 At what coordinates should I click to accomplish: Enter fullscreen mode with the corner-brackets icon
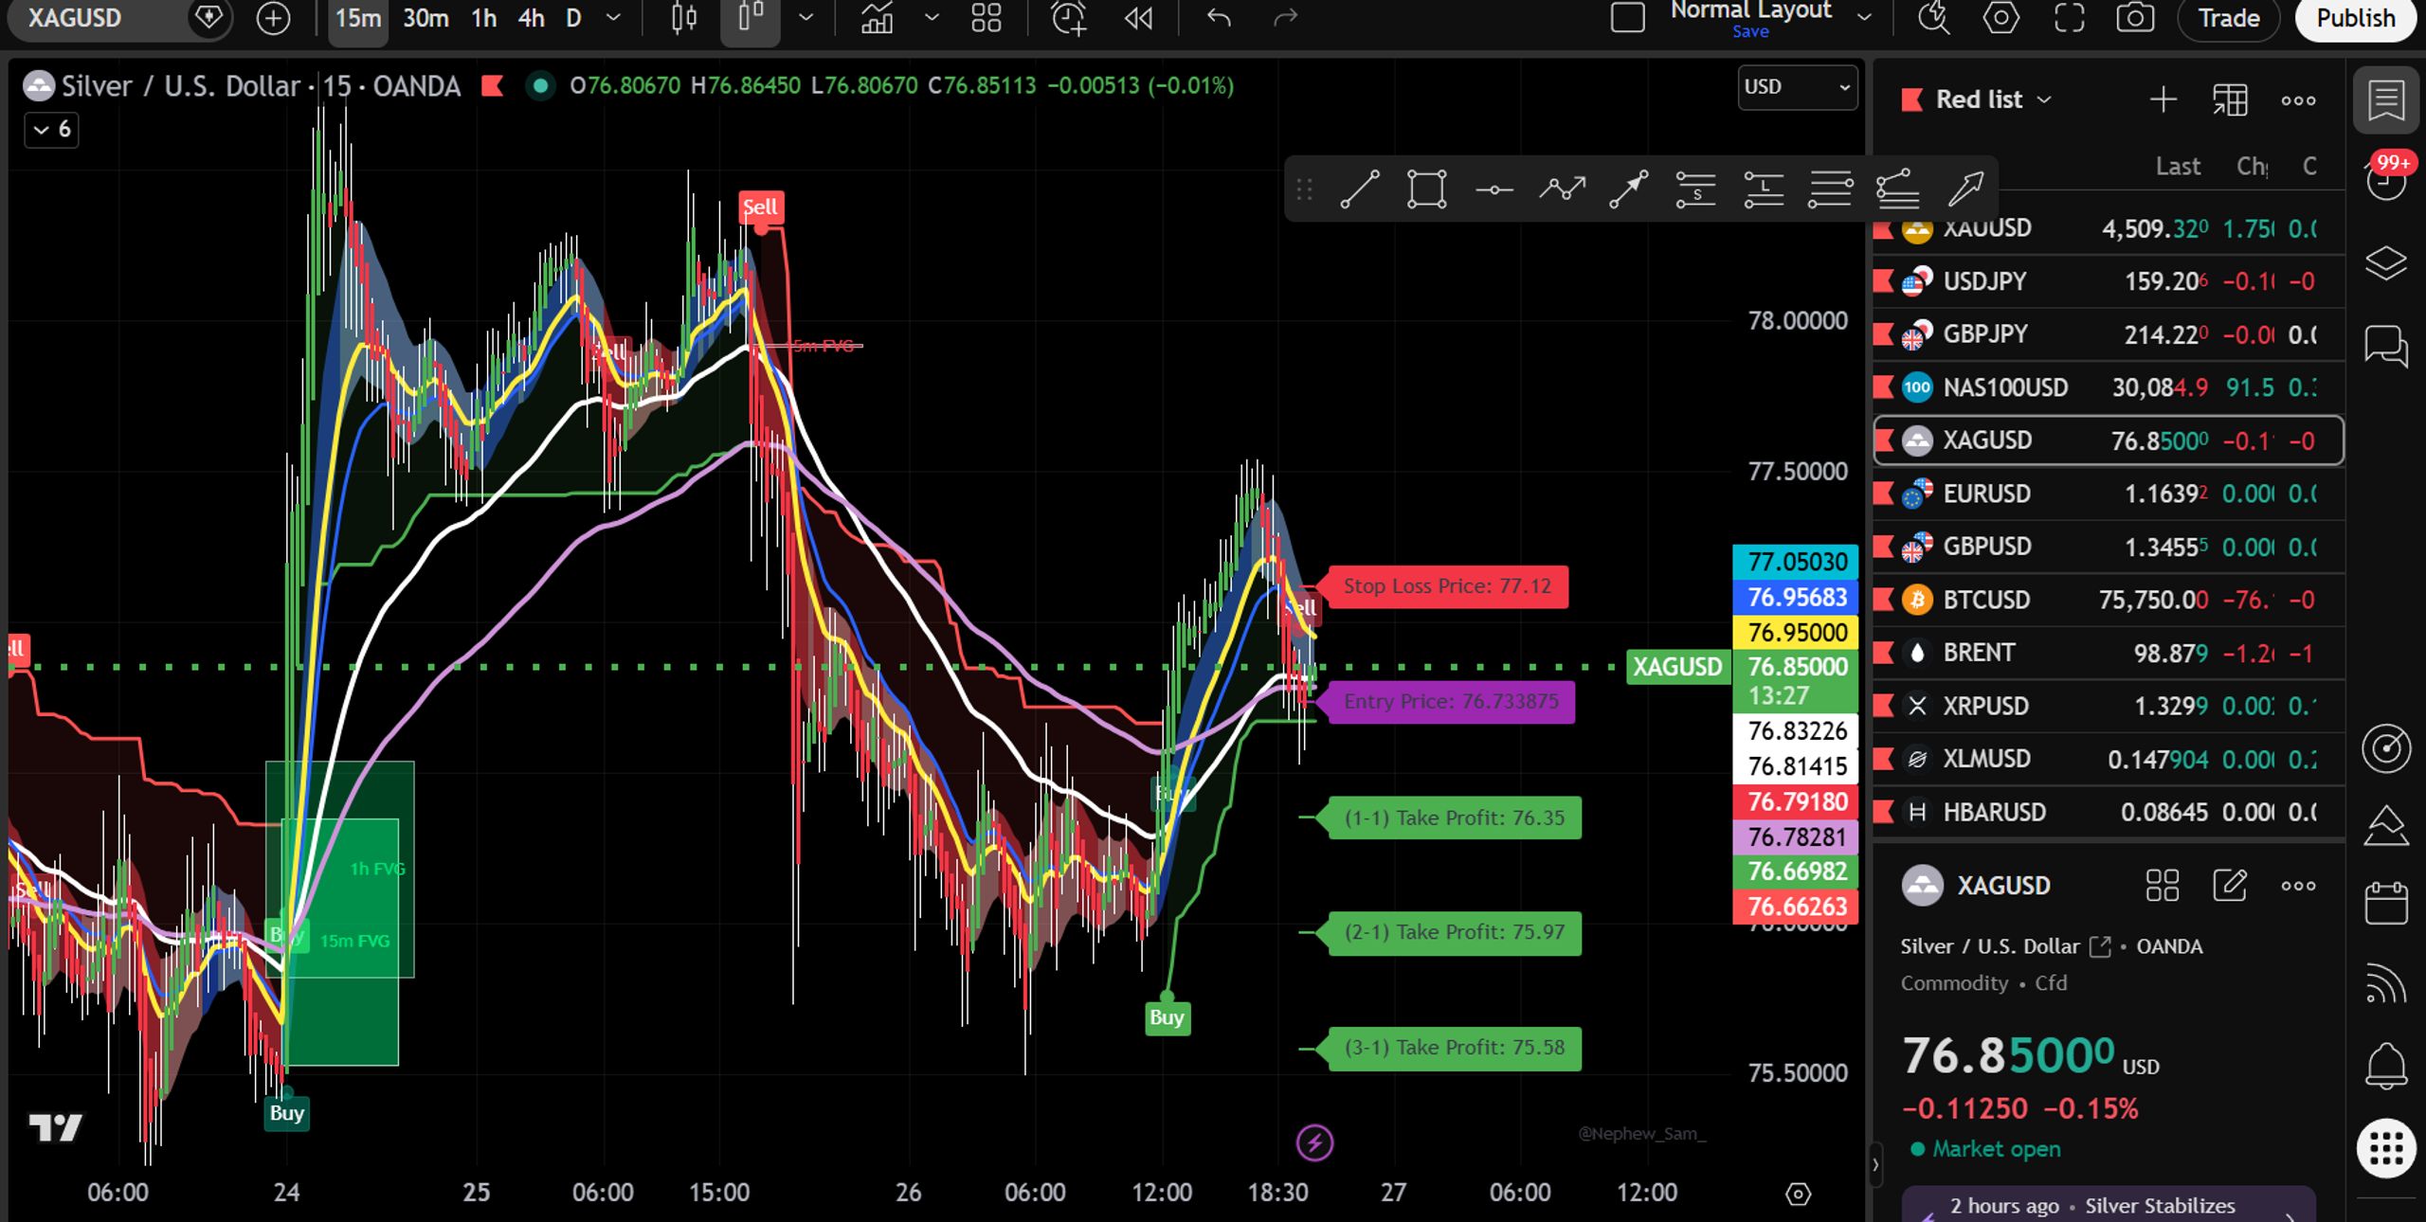click(x=2069, y=18)
